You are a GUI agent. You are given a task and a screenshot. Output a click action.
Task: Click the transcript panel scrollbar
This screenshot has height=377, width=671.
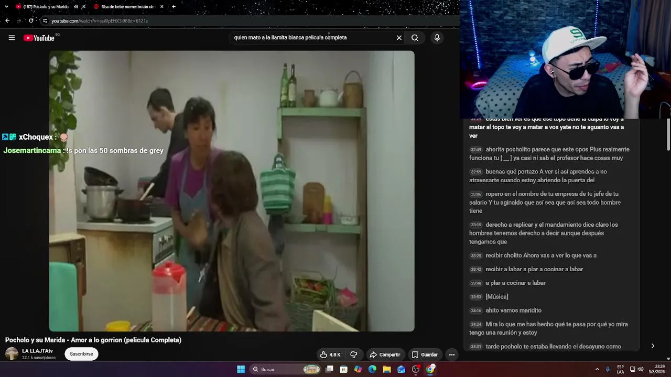pos(668,135)
